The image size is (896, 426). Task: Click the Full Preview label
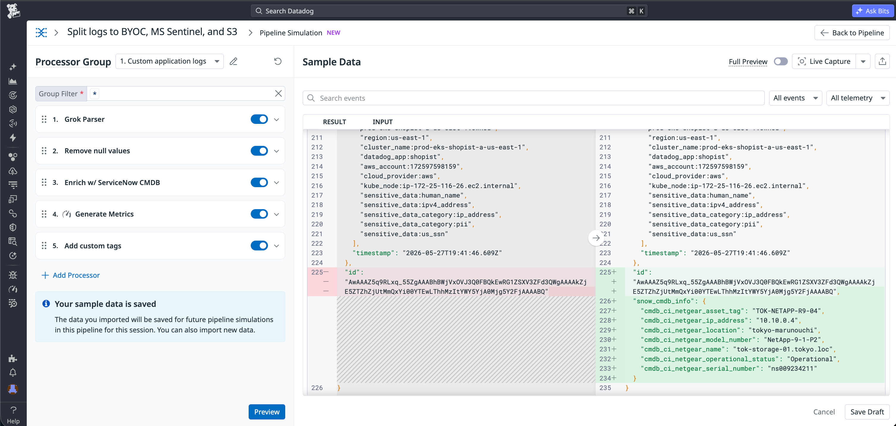[x=748, y=61]
